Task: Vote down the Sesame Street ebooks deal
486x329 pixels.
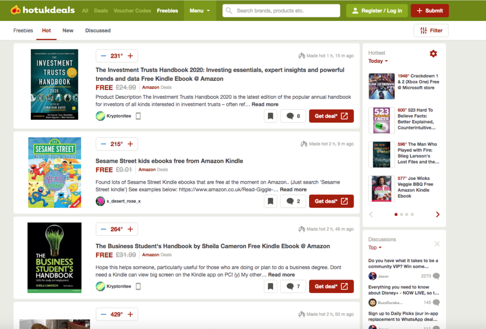Action: click(x=103, y=144)
